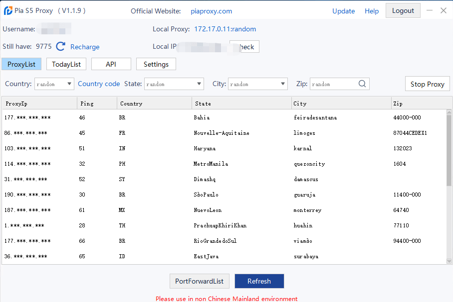Click the Zip search magnifier icon
The width and height of the screenshot is (453, 302).
[x=363, y=84]
